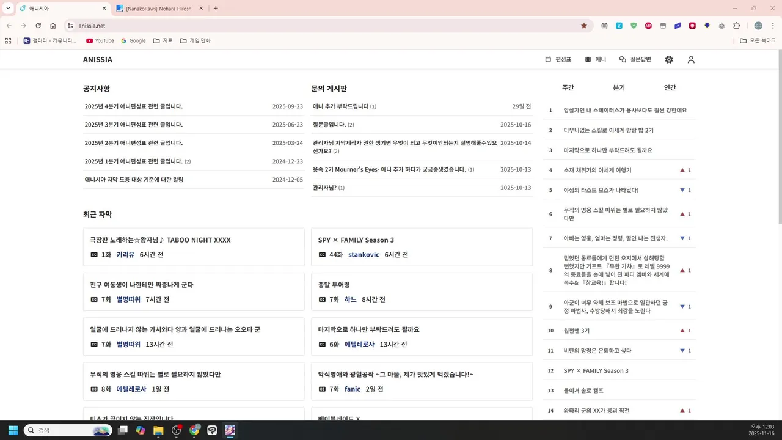Click subtitler name 키리유
Screen dimensions: 782x440
coord(125,255)
